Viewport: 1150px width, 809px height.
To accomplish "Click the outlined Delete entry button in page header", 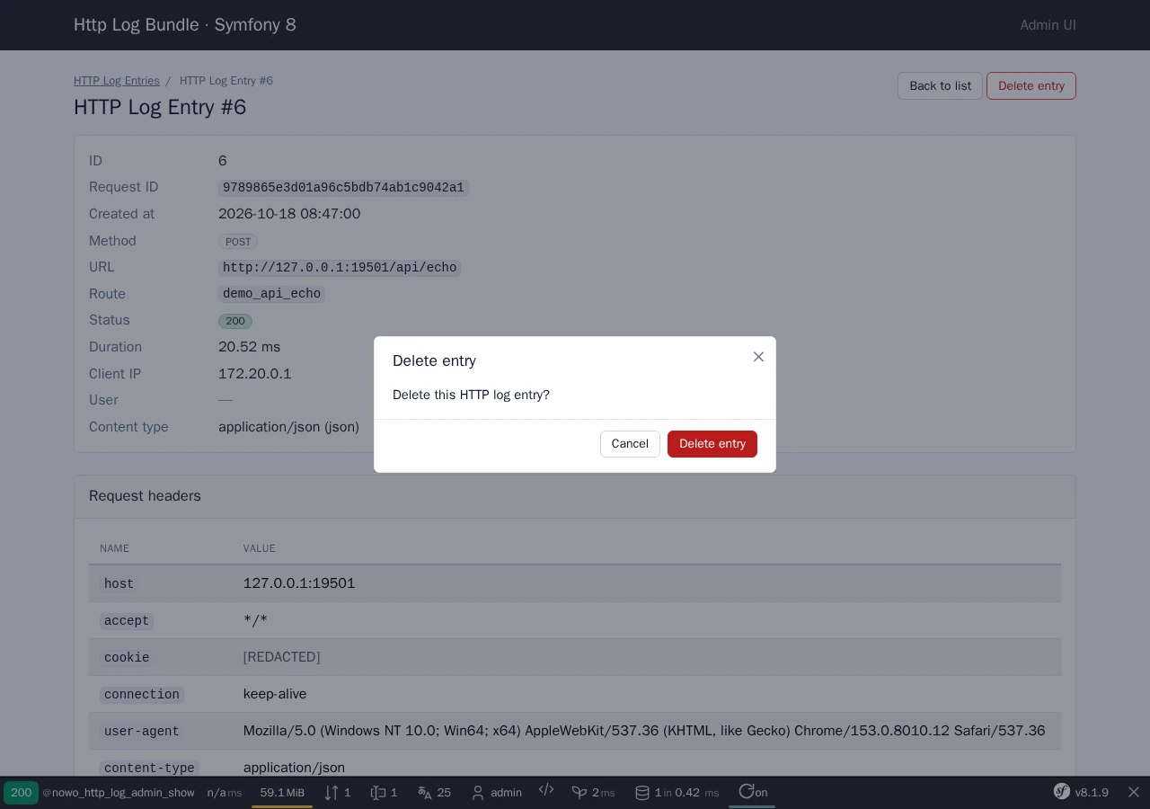I will (x=1031, y=86).
